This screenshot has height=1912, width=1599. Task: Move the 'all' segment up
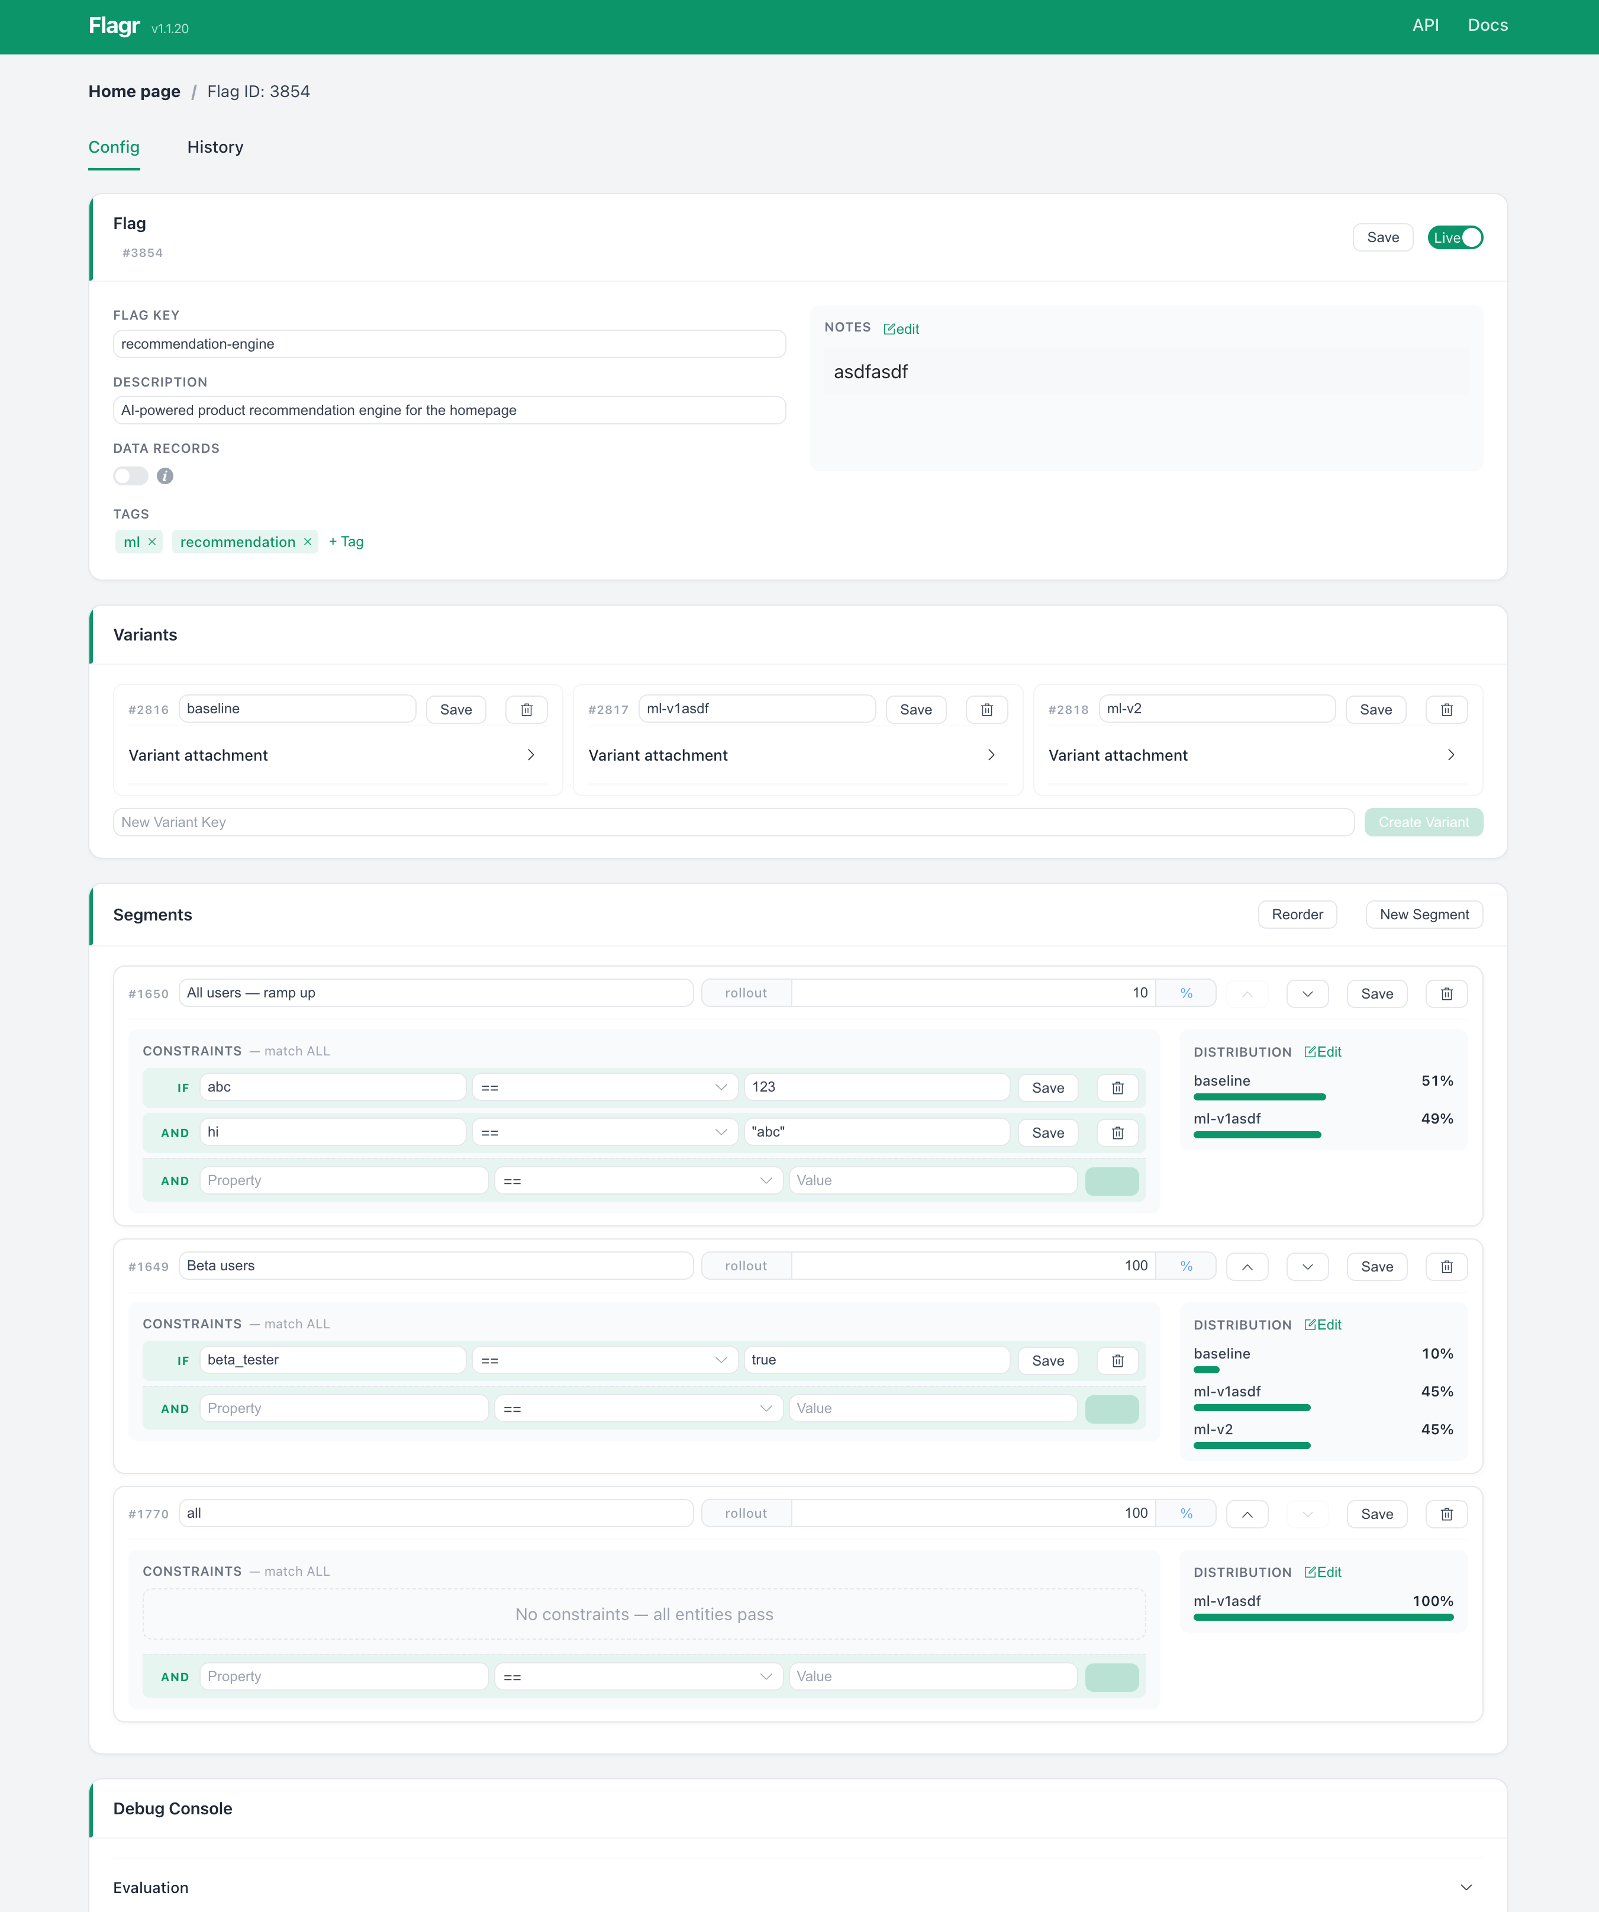click(x=1247, y=1514)
